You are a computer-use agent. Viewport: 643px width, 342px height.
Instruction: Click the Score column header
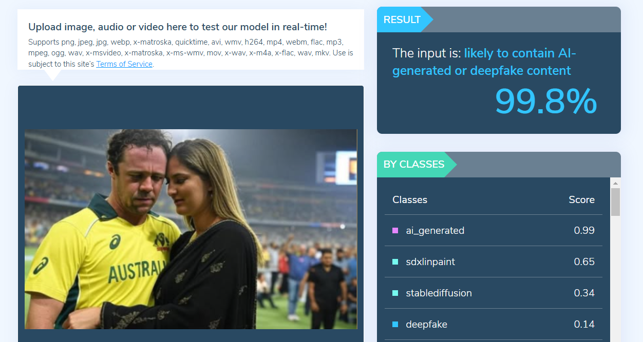tap(581, 200)
